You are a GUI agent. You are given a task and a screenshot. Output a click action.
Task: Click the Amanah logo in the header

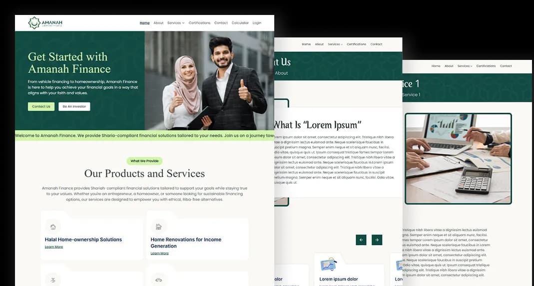pyautogui.click(x=45, y=23)
